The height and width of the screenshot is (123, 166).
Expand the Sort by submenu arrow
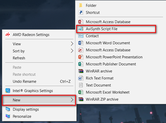coord(72,51)
